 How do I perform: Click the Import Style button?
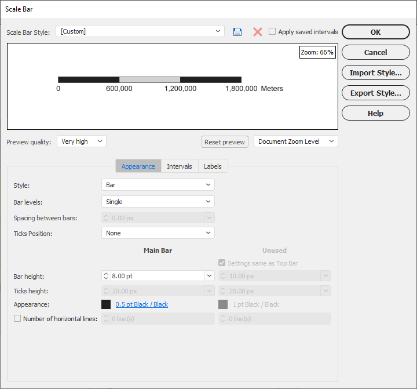(x=375, y=73)
